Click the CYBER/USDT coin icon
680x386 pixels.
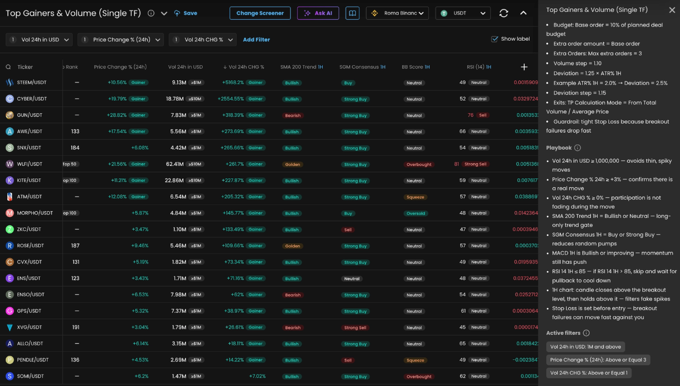(x=9, y=99)
